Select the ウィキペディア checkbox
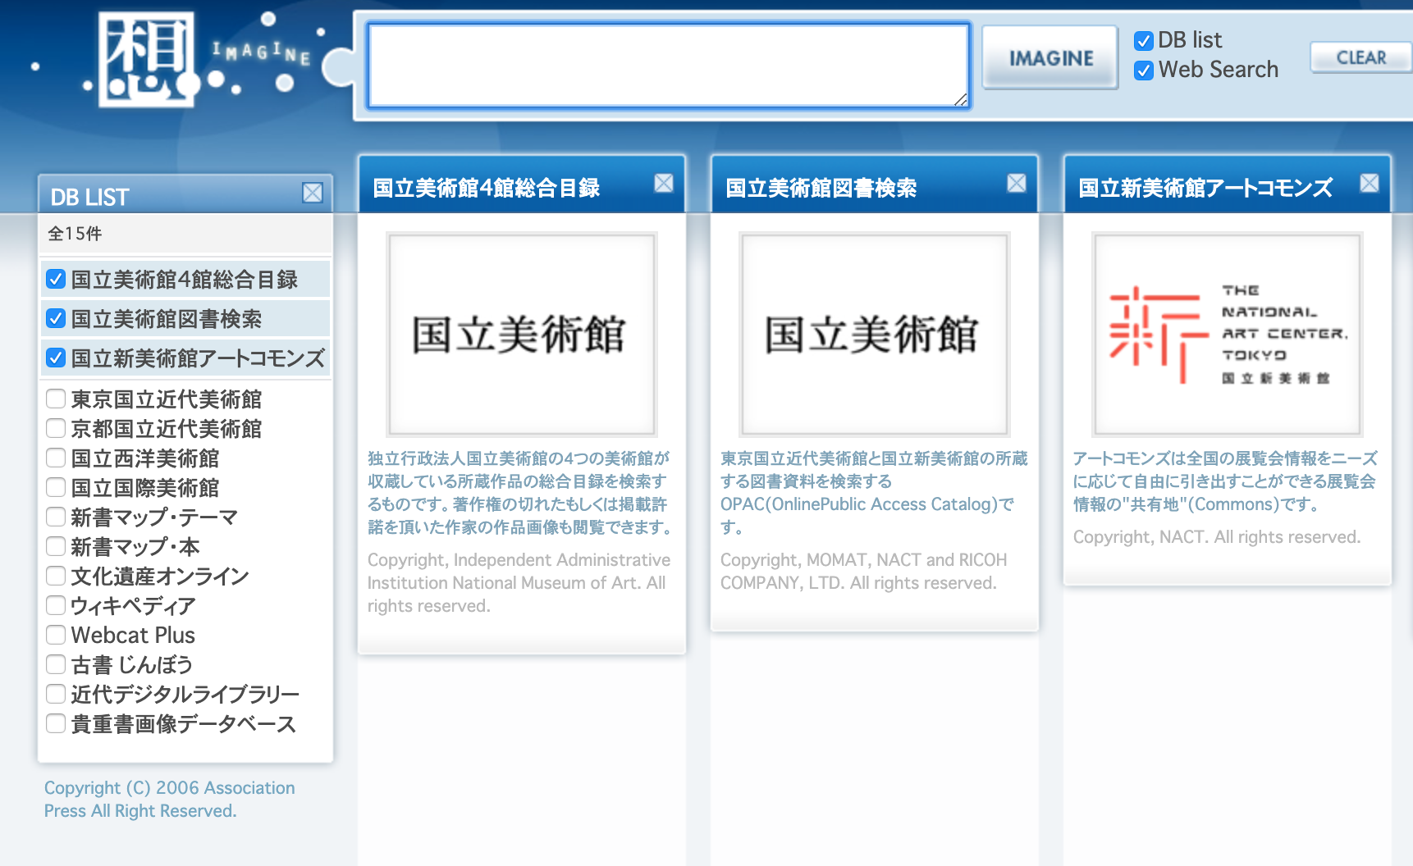This screenshot has height=866, width=1413. [56, 605]
